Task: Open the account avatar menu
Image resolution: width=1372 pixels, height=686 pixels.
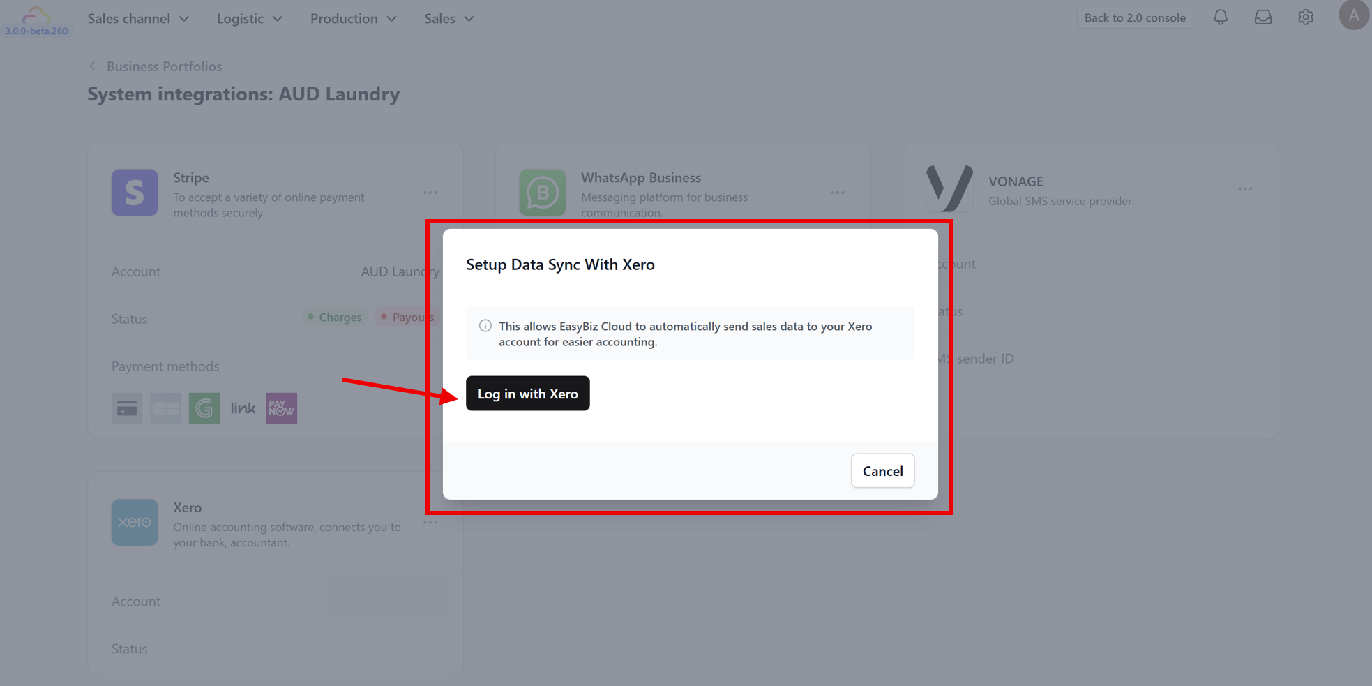Action: (x=1353, y=15)
